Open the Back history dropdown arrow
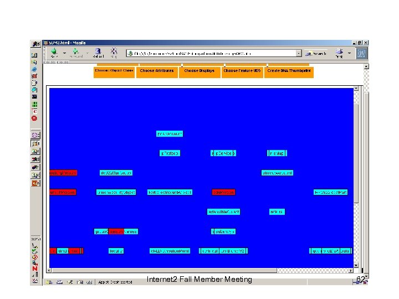 pos(64,53)
